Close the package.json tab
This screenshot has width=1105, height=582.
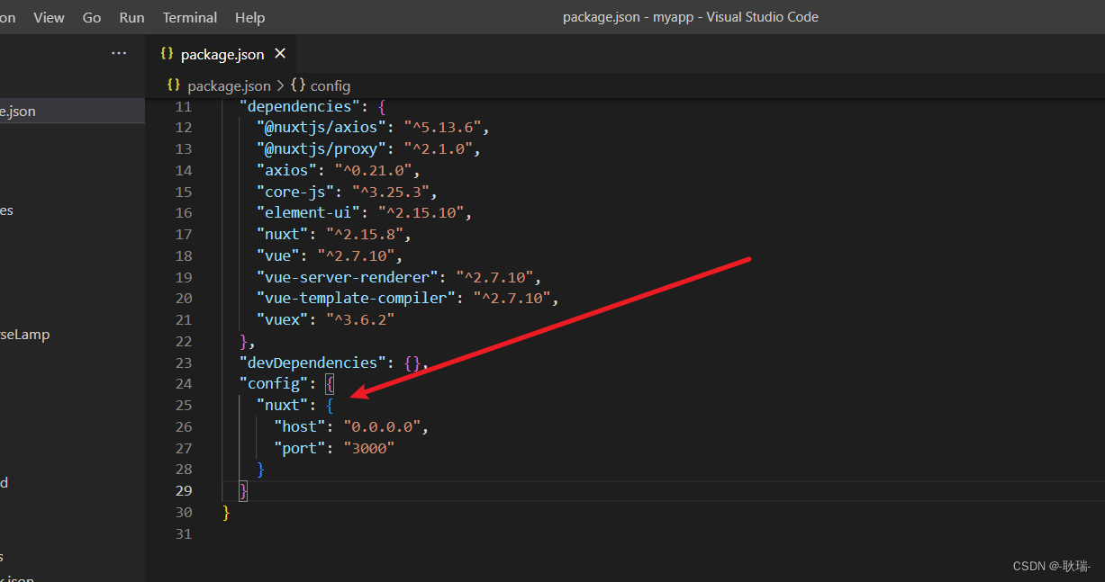tap(280, 54)
